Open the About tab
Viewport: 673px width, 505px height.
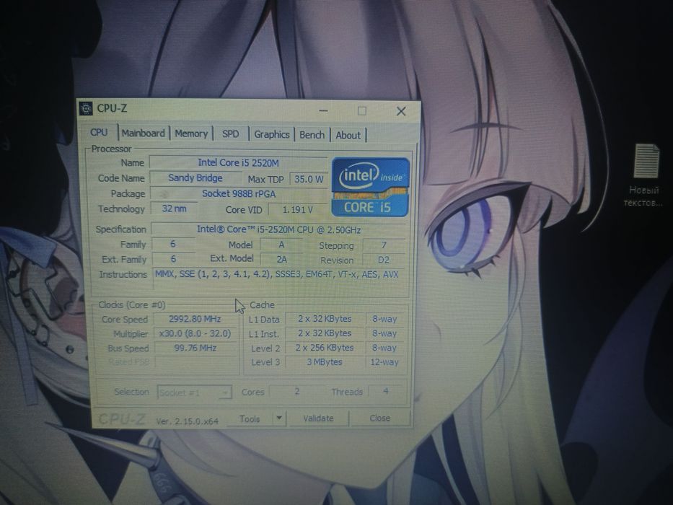(348, 136)
